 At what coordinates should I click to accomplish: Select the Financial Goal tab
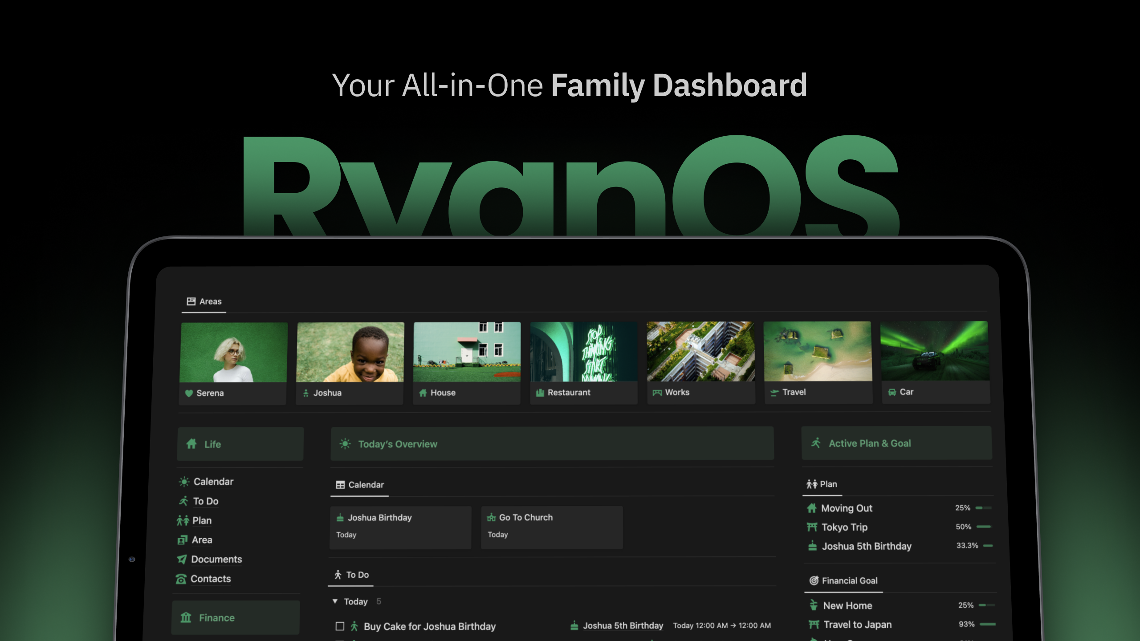(x=843, y=580)
